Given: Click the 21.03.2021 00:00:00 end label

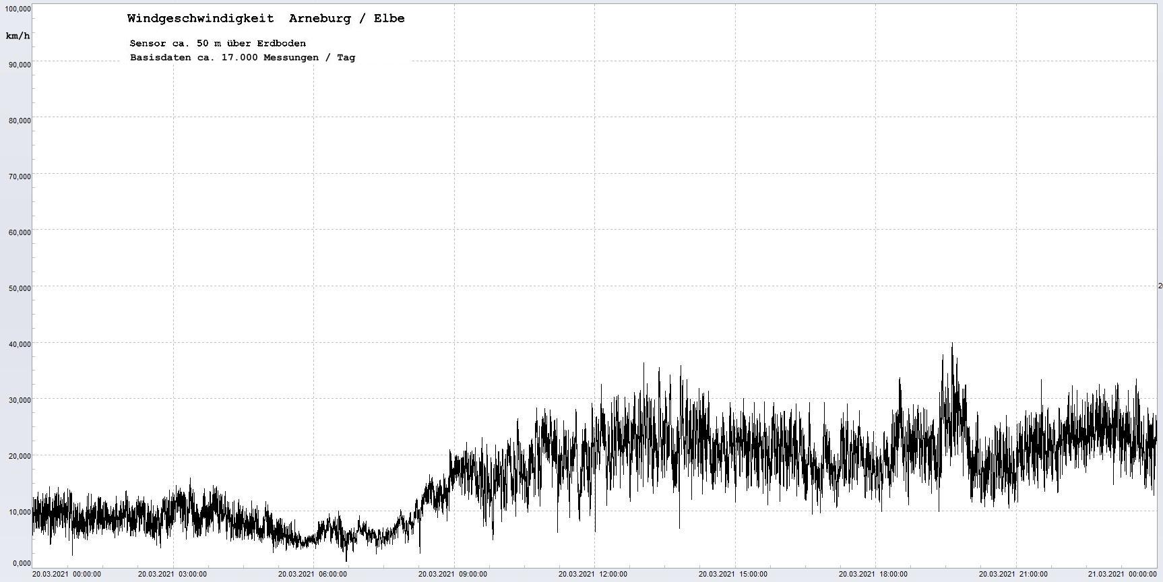Looking at the screenshot, I should pos(1122,575).
